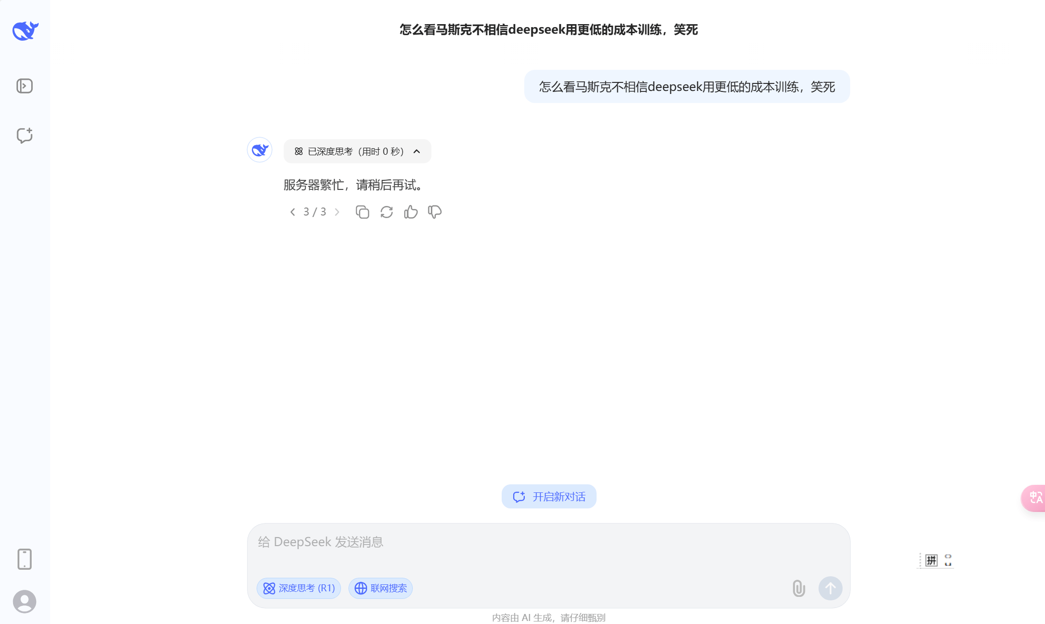Screen dimensions: 1045x624
Task: Give a thumbs up to the response
Action: pos(410,212)
